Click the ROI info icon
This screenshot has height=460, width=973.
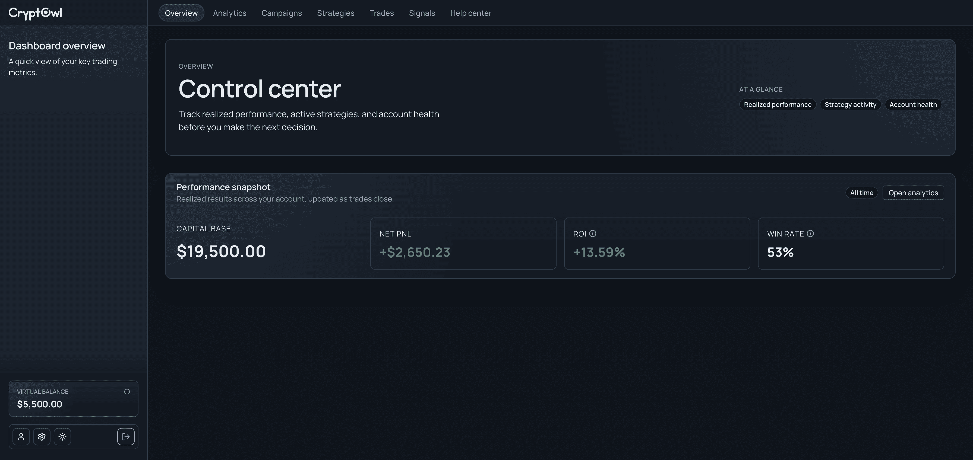coord(593,234)
